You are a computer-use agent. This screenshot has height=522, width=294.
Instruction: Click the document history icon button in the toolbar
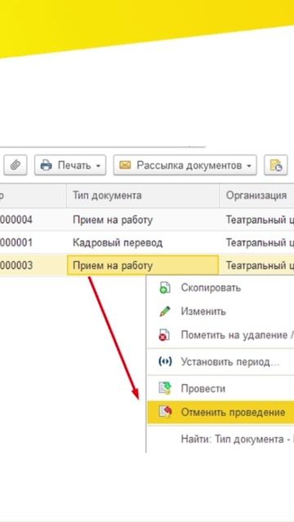(276, 165)
